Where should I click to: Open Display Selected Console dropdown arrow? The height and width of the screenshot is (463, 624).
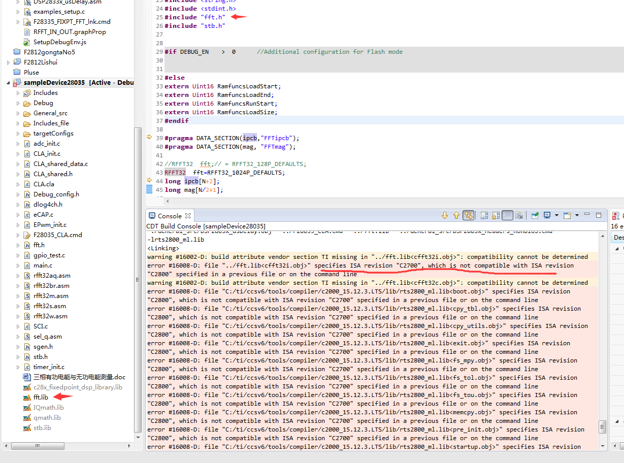[x=556, y=215]
